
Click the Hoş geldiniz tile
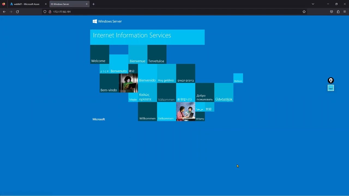tap(166, 73)
